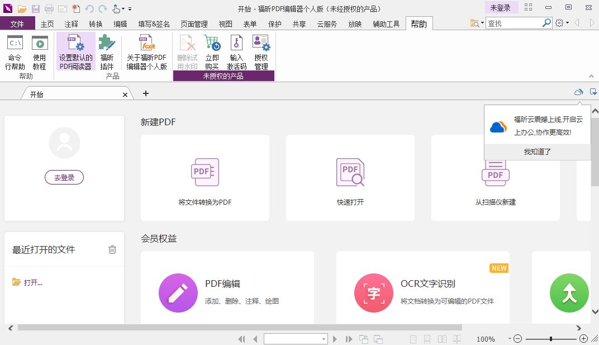Open 授权管理 in the ribbon
Viewport: 599px width, 345px height.
[260, 53]
